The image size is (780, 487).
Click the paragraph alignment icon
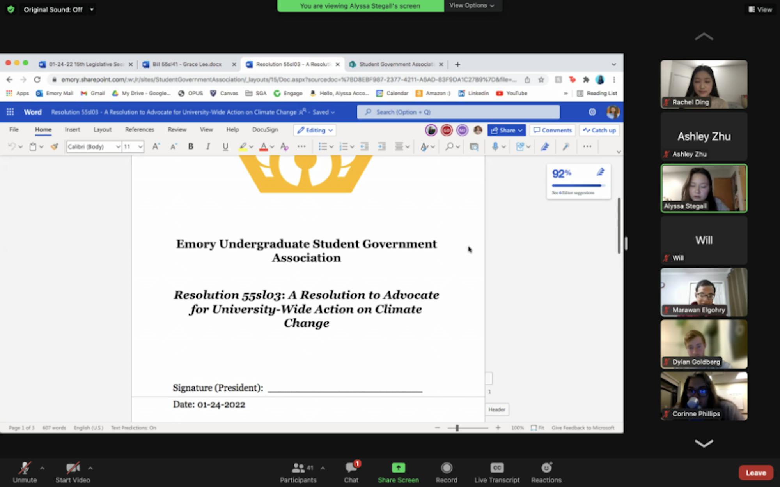point(399,146)
